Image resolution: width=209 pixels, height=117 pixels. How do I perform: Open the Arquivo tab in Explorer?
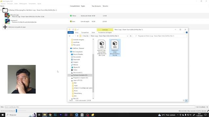(x=71, y=32)
